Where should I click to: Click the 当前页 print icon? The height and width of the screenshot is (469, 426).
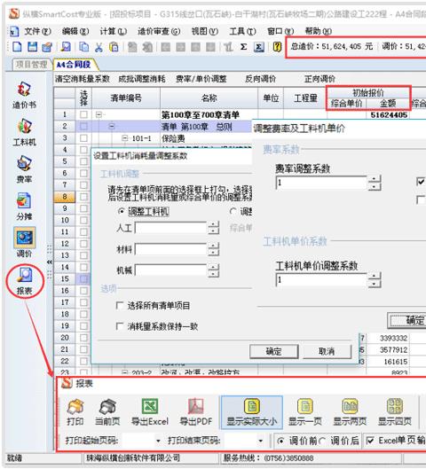(x=107, y=412)
